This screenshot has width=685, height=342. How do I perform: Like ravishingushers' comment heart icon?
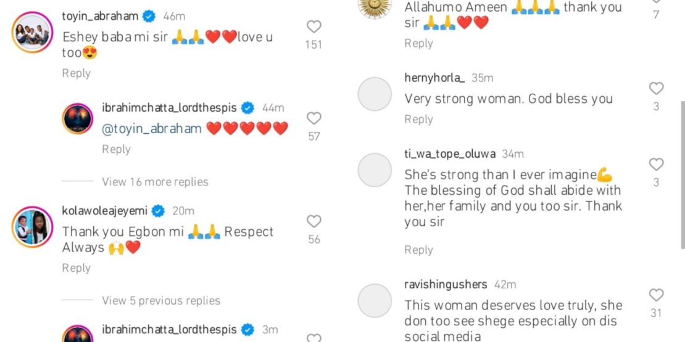[656, 295]
